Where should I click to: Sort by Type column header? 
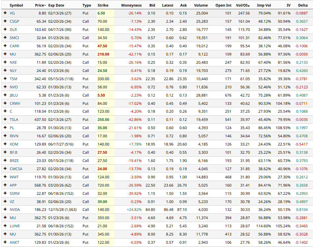(x=87, y=5)
